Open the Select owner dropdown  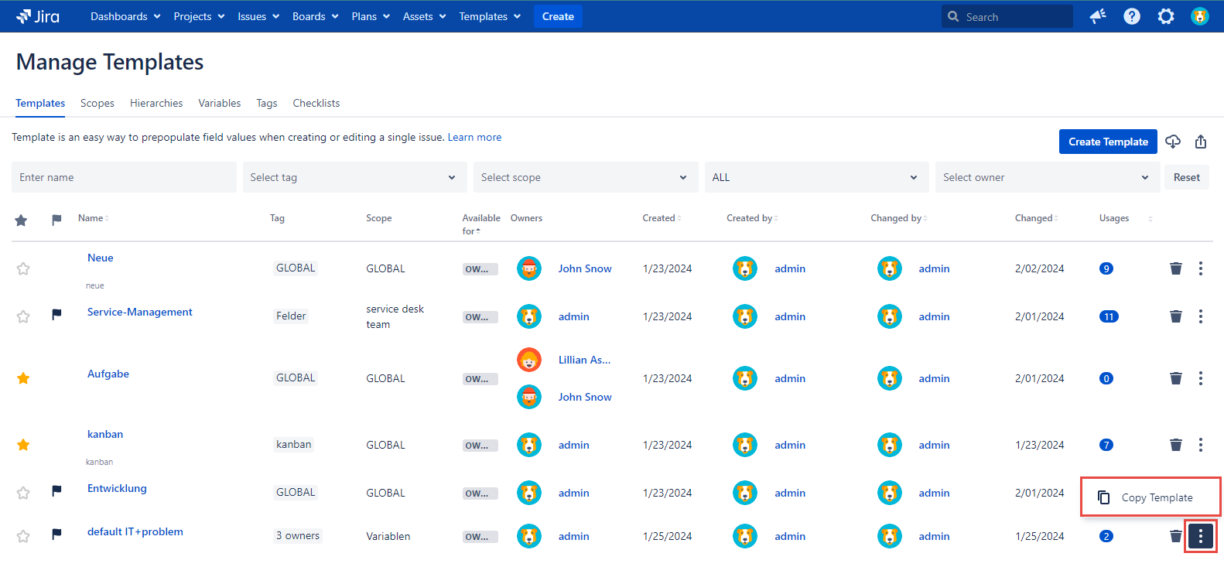[x=1047, y=177]
